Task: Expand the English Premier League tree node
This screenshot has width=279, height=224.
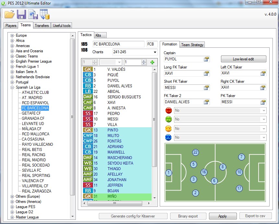Action: 12,61
